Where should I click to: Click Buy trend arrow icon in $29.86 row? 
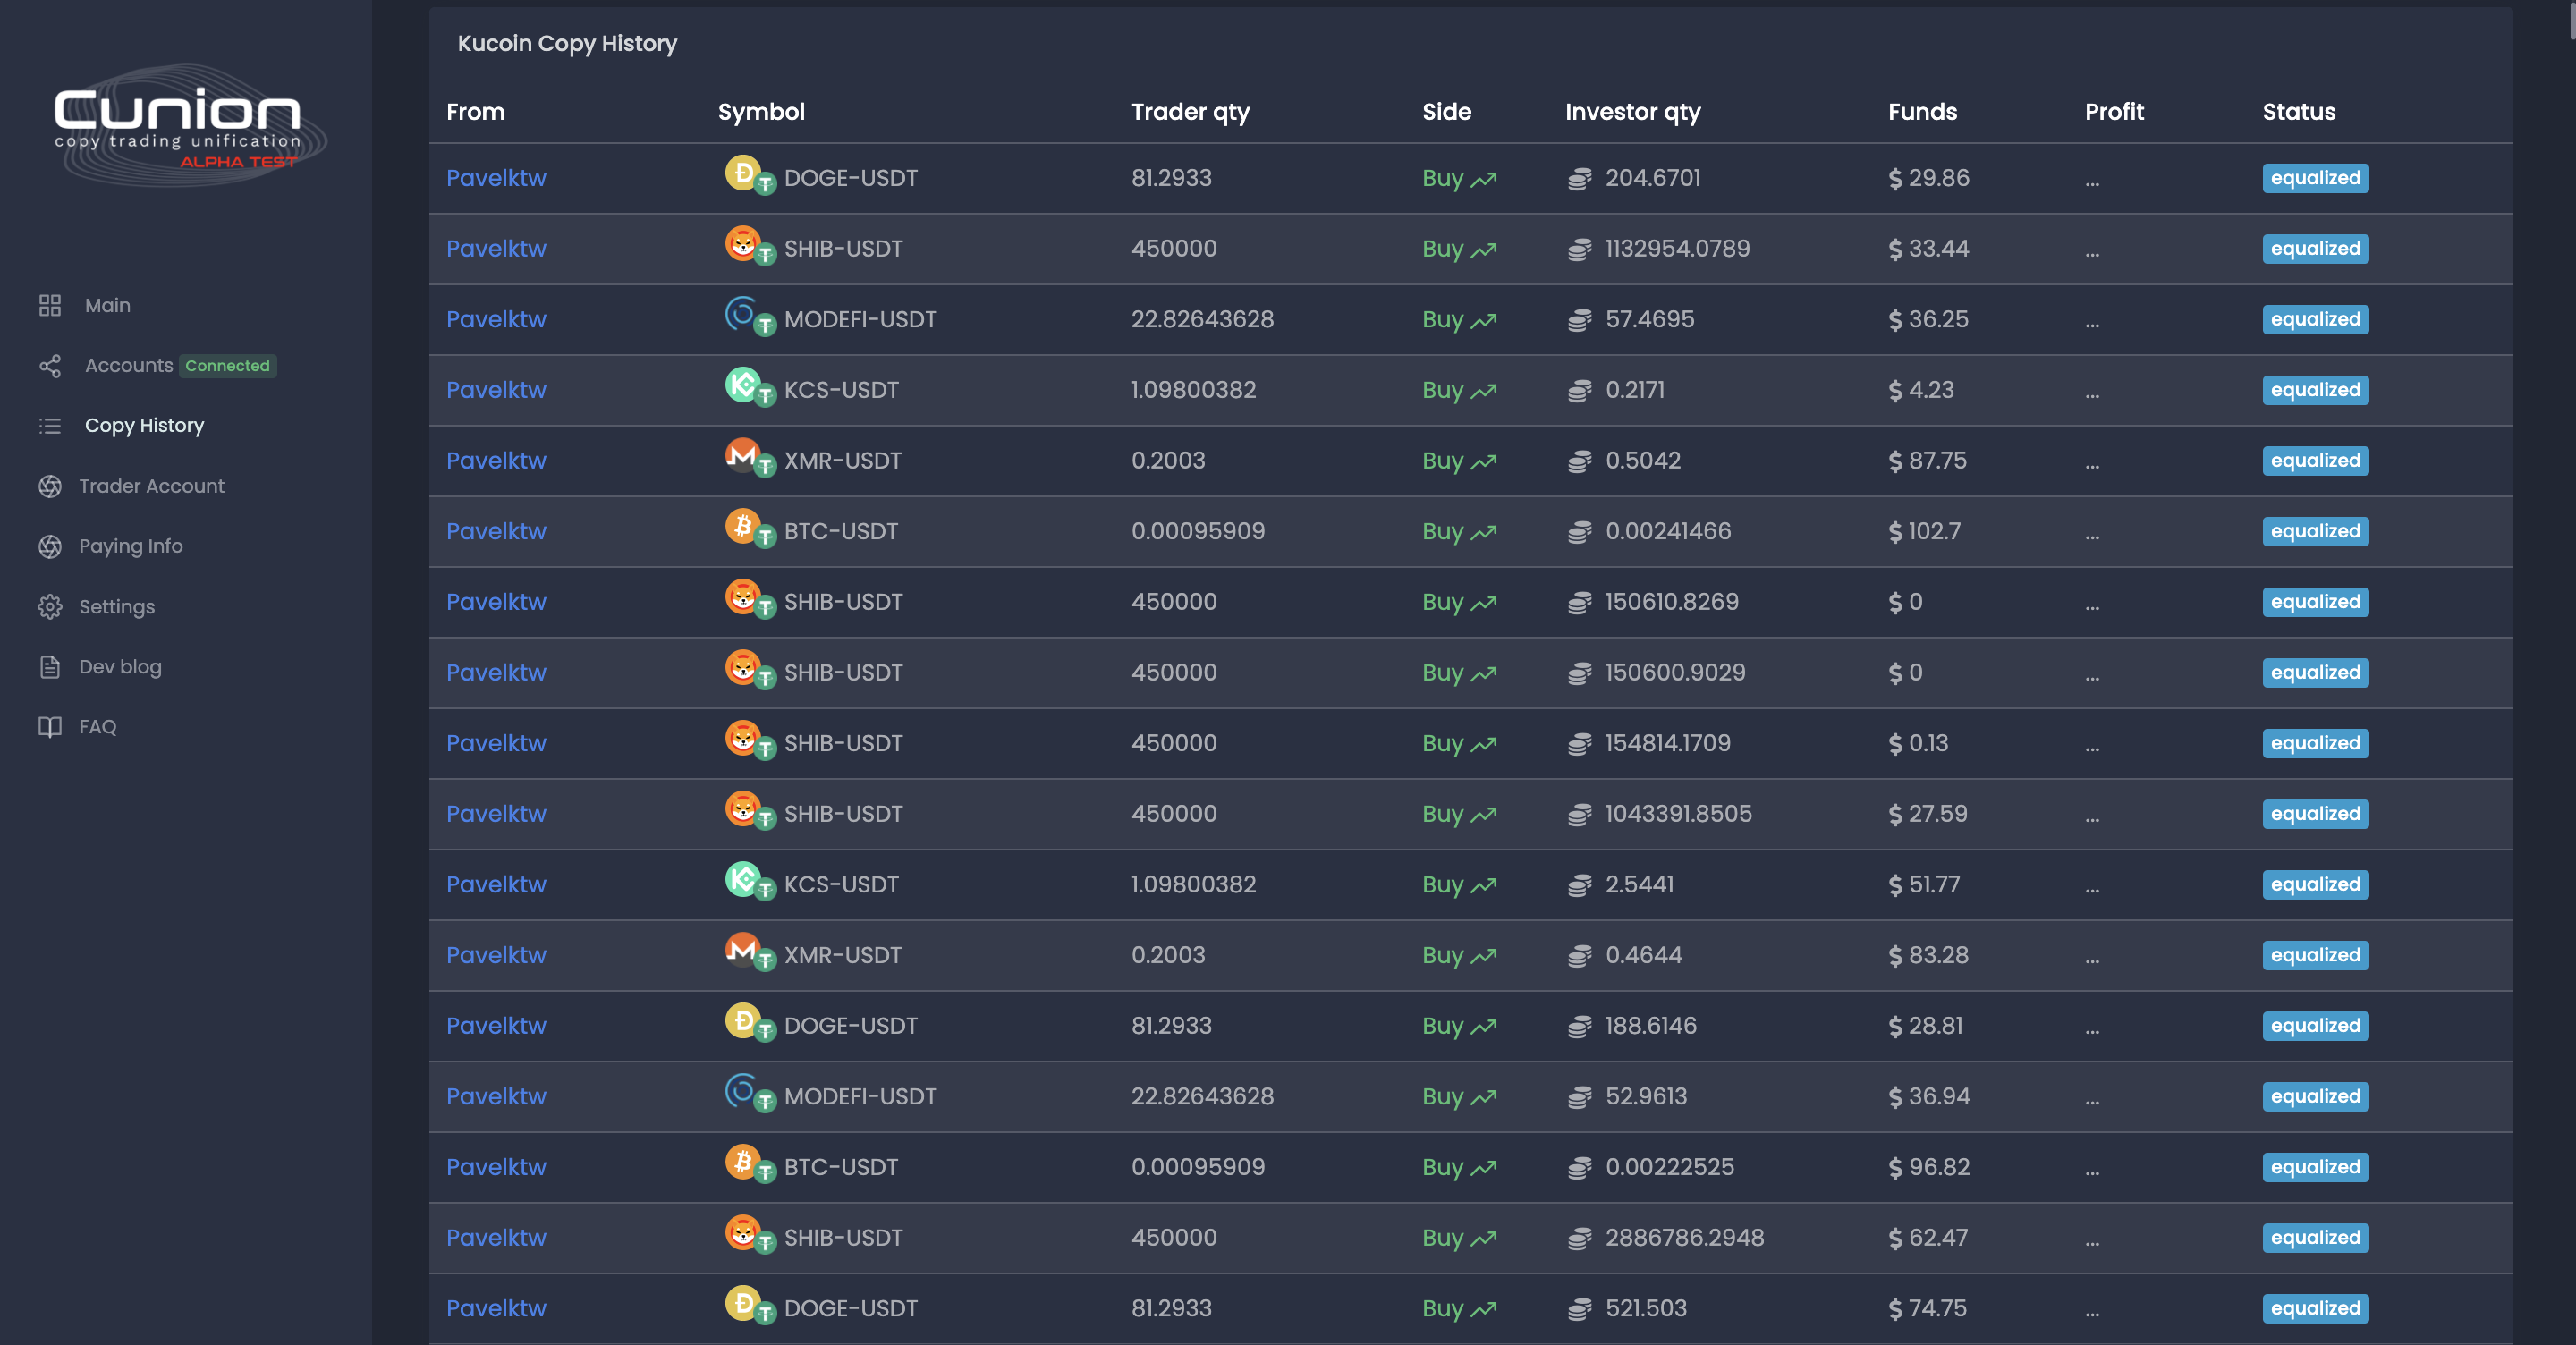(1484, 180)
